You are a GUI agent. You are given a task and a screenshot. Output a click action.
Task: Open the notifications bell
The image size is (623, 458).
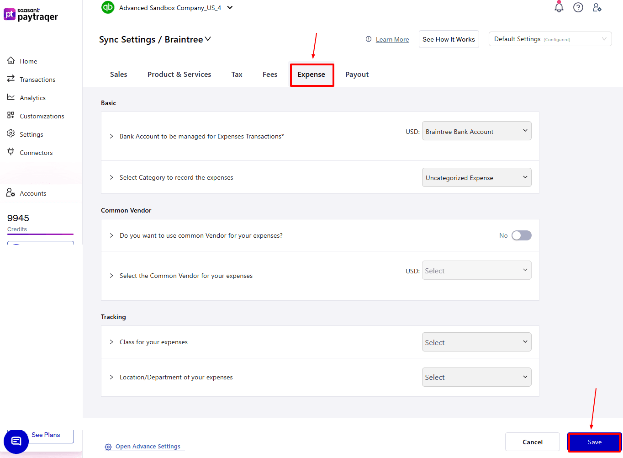coord(559,7)
